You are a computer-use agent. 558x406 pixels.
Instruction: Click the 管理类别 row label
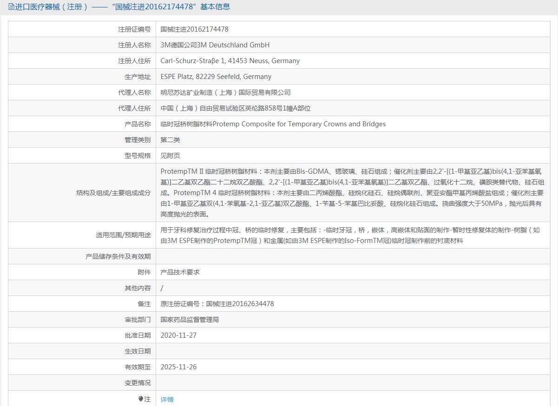coord(138,140)
